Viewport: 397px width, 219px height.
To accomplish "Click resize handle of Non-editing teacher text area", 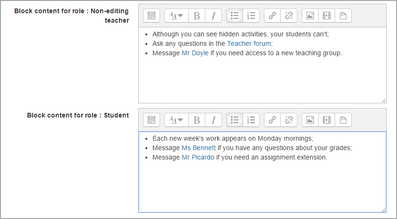I will pos(384,101).
